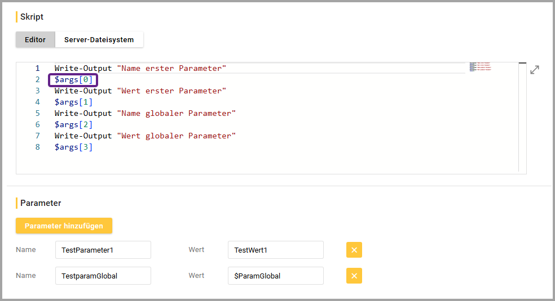The height and width of the screenshot is (301, 555).
Task: Click the "Name erster Parameter" string in line 1
Action: click(171, 69)
